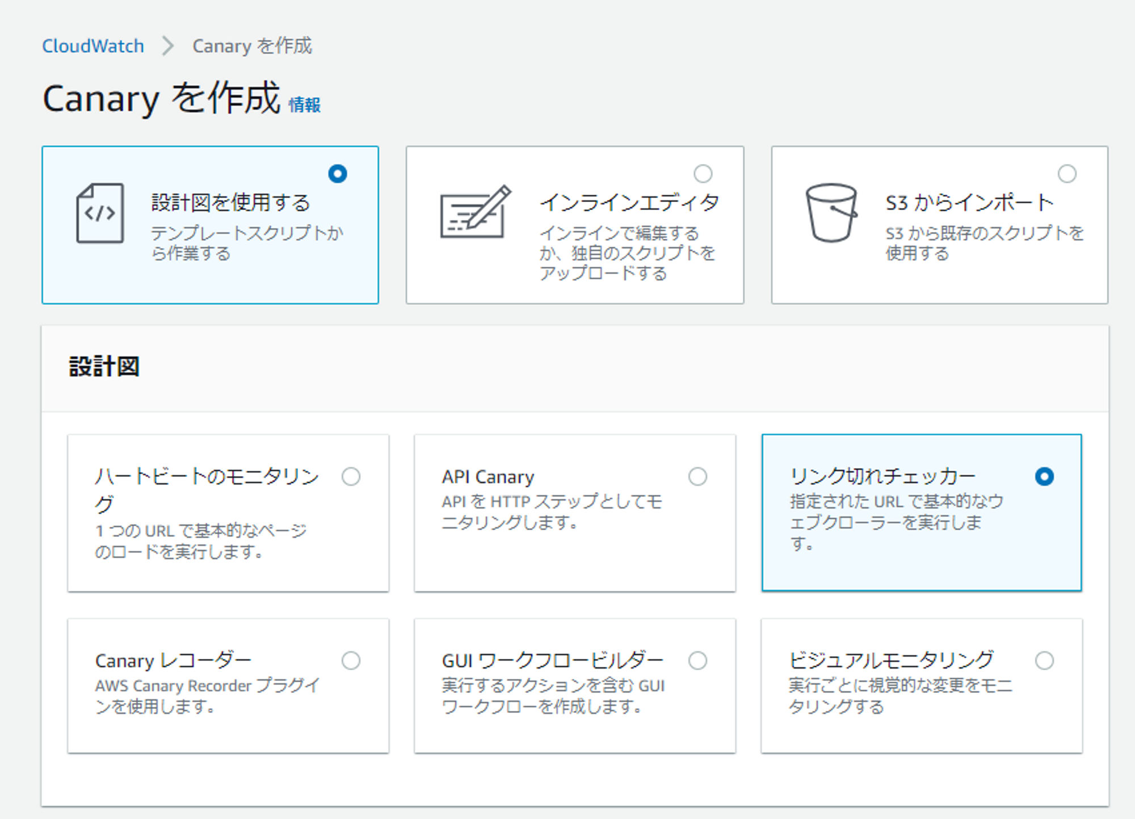Click the blueprint code file icon
1135x819 pixels.
100,213
